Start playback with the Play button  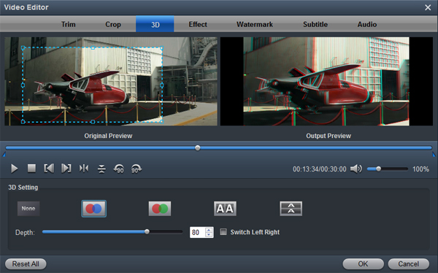click(15, 169)
